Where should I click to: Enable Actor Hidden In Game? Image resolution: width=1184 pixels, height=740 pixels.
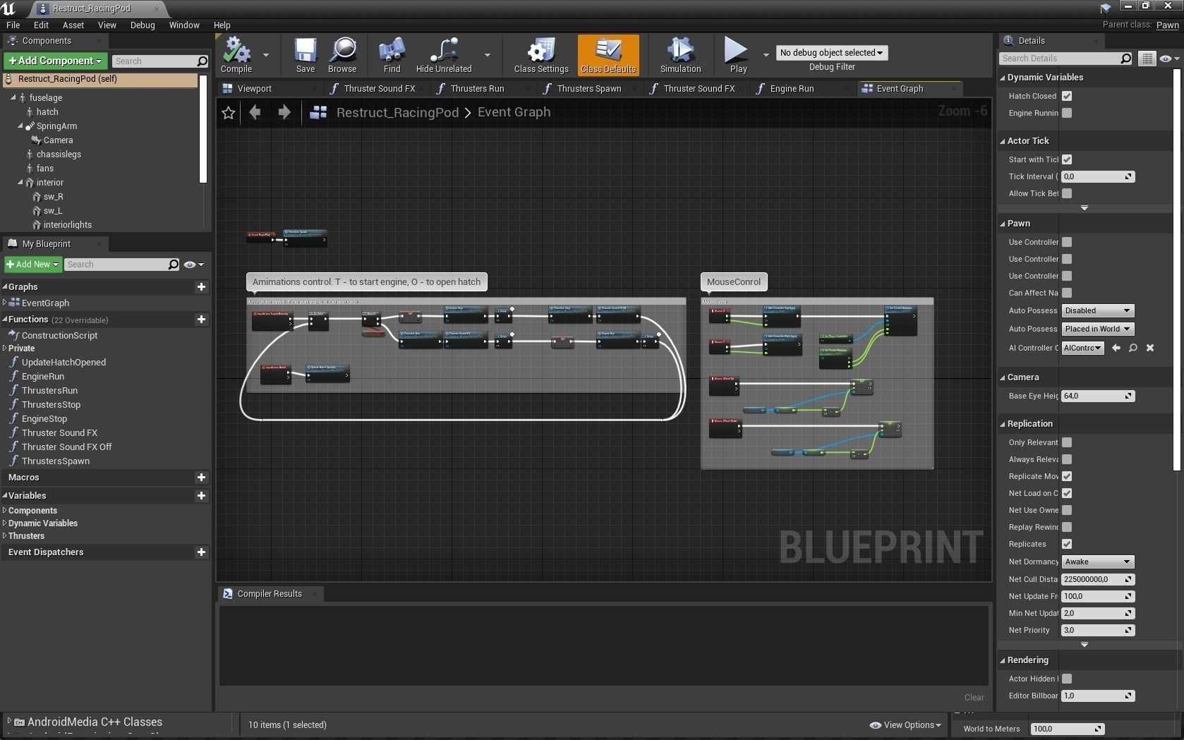(1067, 679)
